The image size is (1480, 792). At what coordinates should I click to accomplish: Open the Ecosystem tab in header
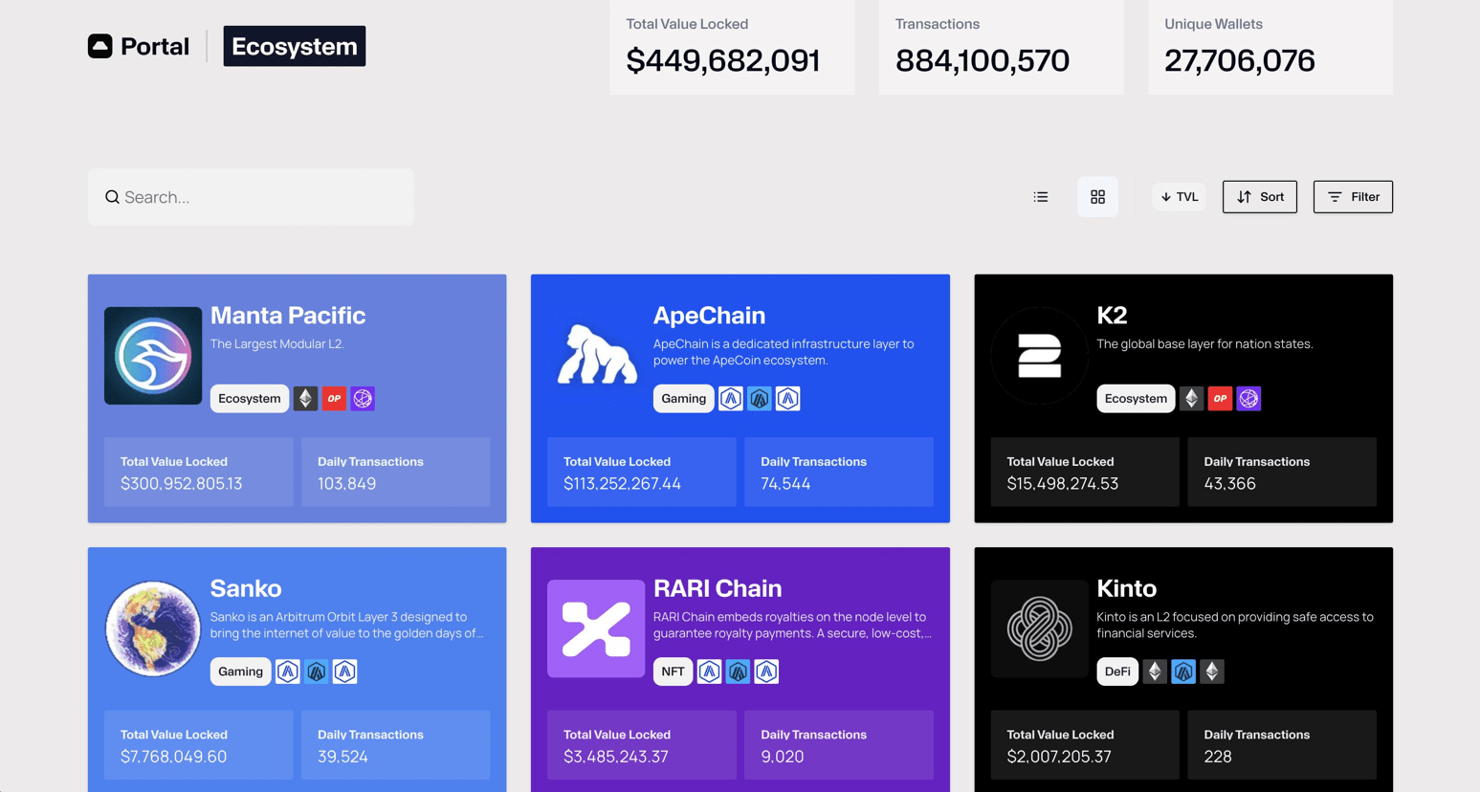tap(295, 46)
